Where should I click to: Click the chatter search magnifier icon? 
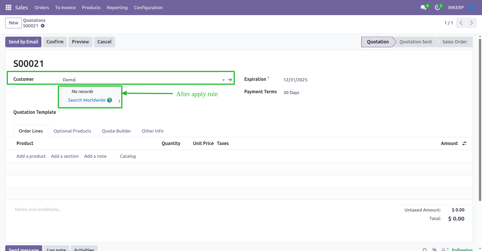(x=425, y=249)
